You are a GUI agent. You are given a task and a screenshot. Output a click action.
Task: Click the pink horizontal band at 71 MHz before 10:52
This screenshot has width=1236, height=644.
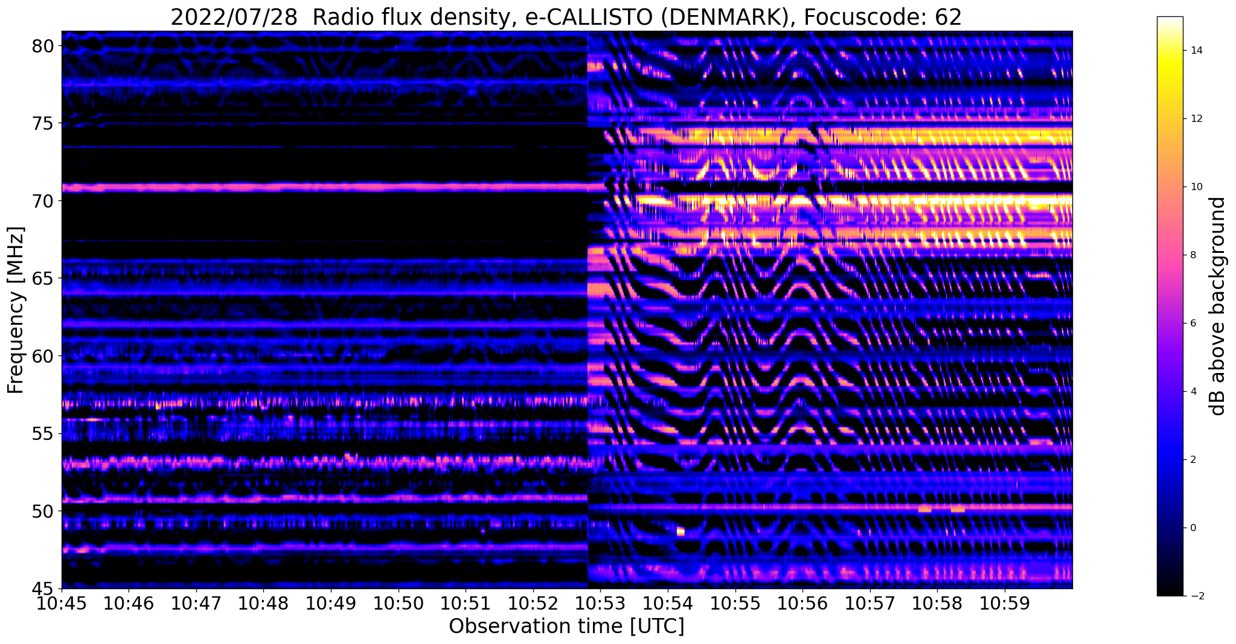(324, 188)
